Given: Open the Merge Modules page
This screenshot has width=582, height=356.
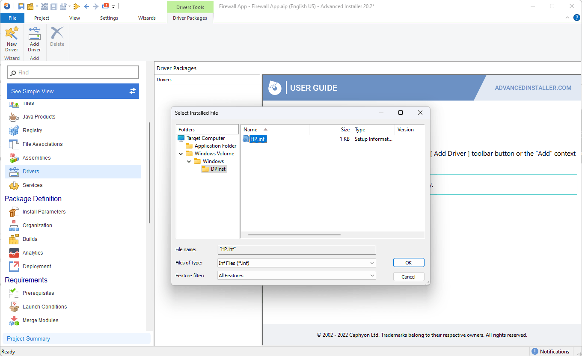Looking at the screenshot, I should coord(40,320).
